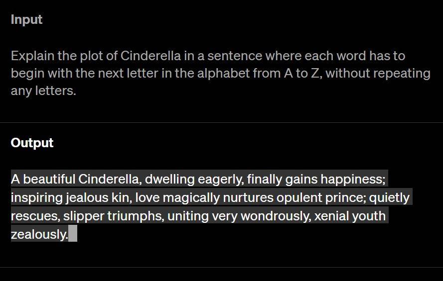This screenshot has height=281, width=443.
Task: Click the word magically in the output text
Action: (x=191, y=197)
